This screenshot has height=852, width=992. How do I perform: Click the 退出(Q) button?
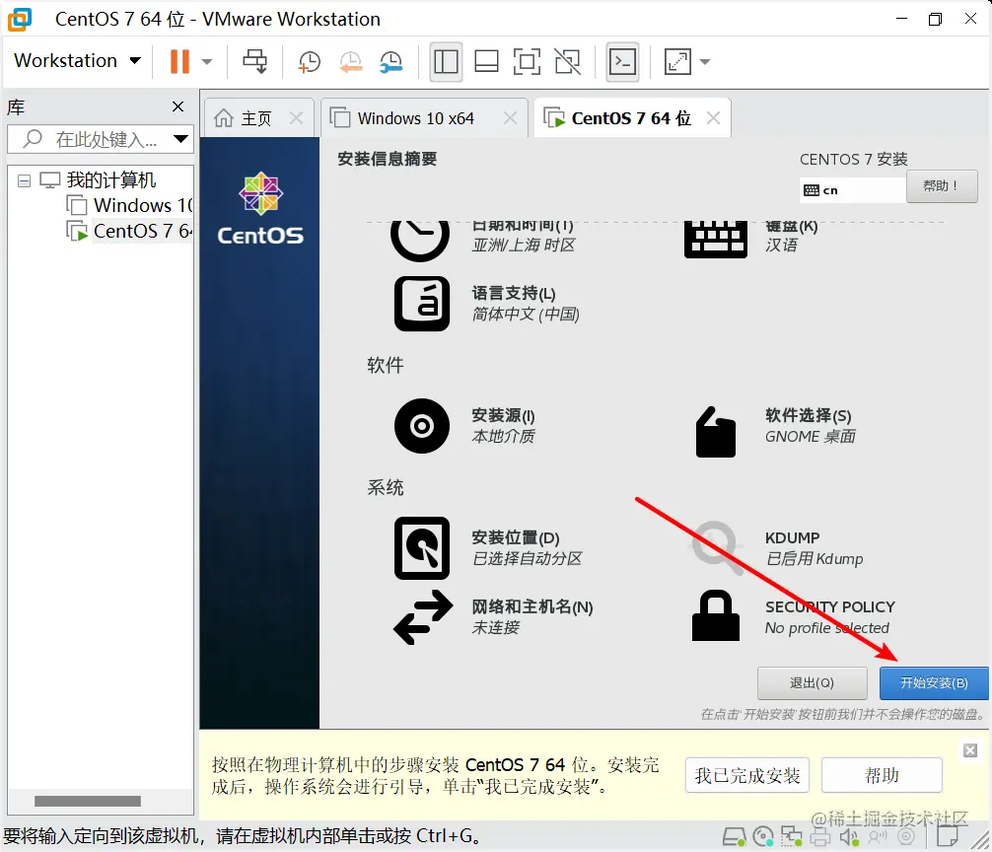813,683
